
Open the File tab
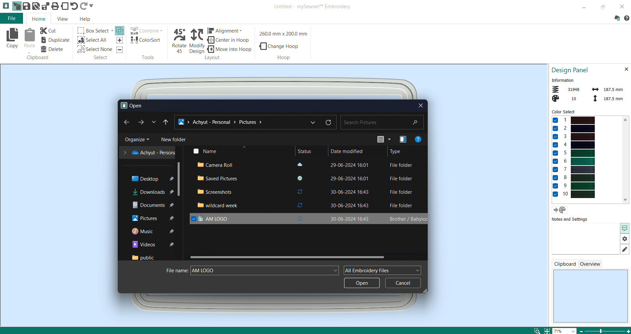pos(12,18)
